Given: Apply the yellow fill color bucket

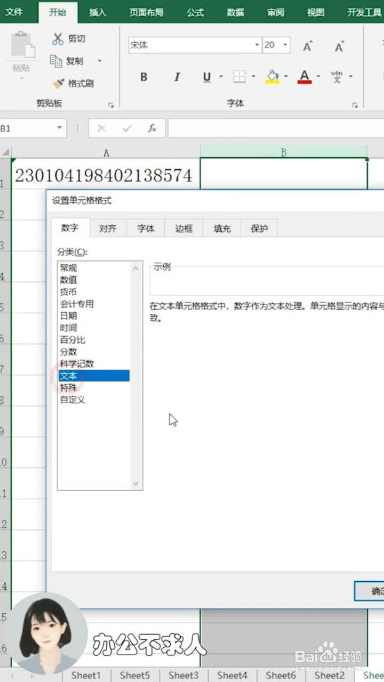Looking at the screenshot, I should point(273,77).
